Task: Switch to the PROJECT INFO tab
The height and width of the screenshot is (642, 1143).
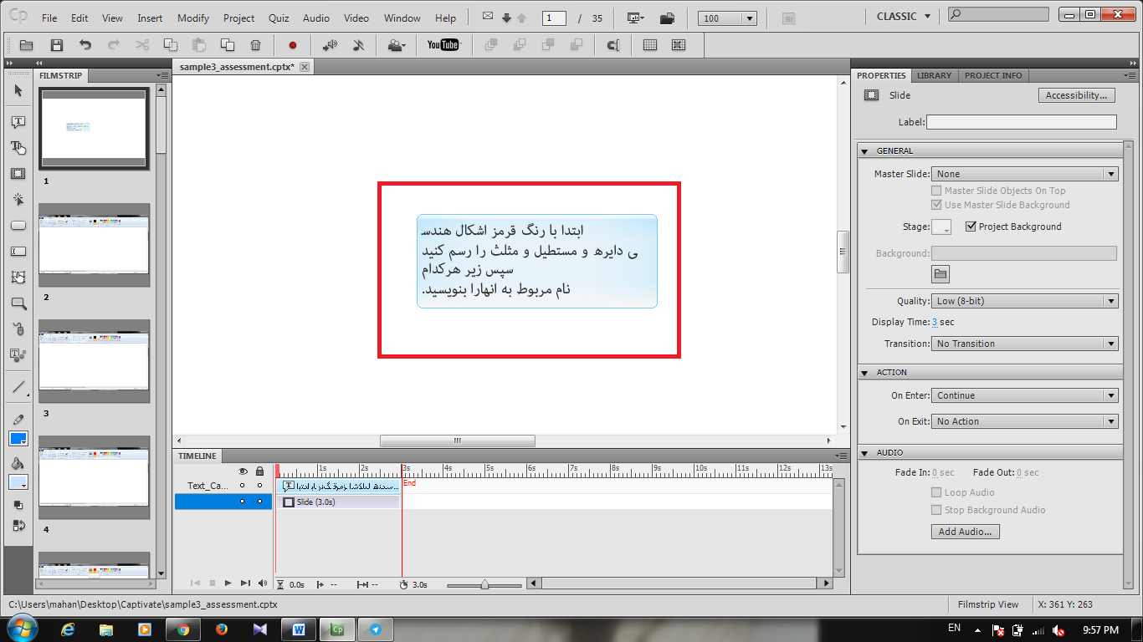Action: pyautogui.click(x=993, y=75)
